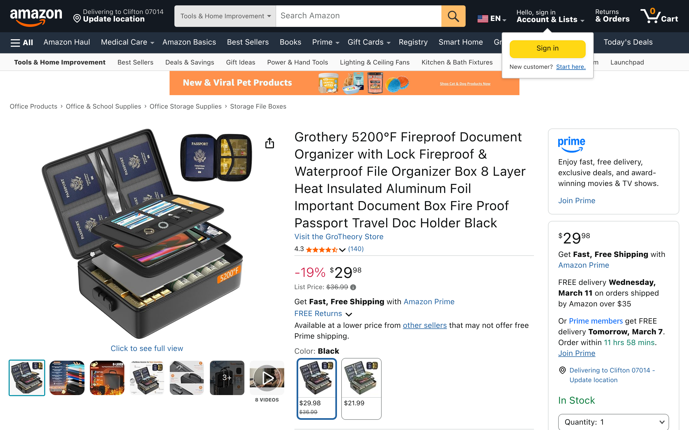This screenshot has width=689, height=430.
Task: Open the Quantity dropdown
Action: pyautogui.click(x=613, y=422)
